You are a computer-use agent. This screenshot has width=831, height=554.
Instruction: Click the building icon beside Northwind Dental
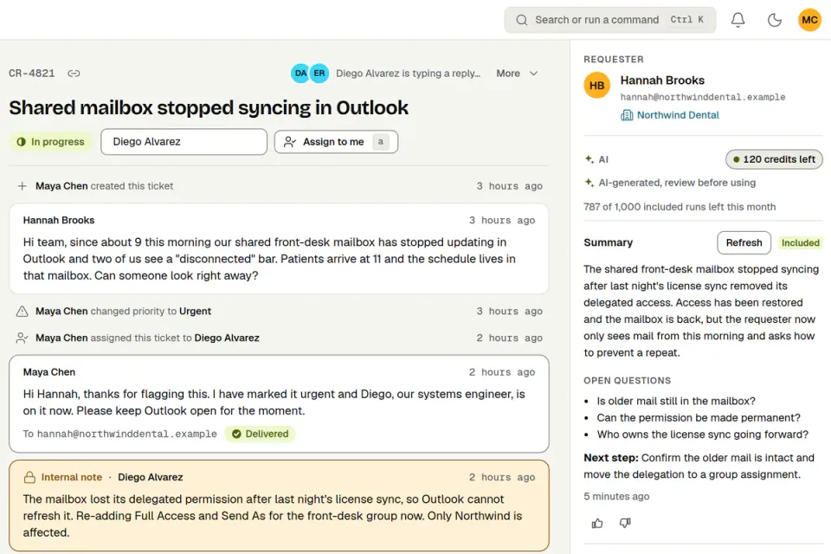coord(627,115)
